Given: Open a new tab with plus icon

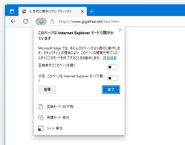Looking at the screenshot, I should click(92, 11).
